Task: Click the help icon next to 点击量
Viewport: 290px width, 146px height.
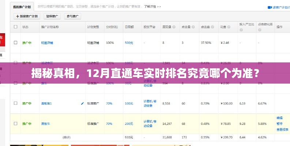Action: [193, 27]
